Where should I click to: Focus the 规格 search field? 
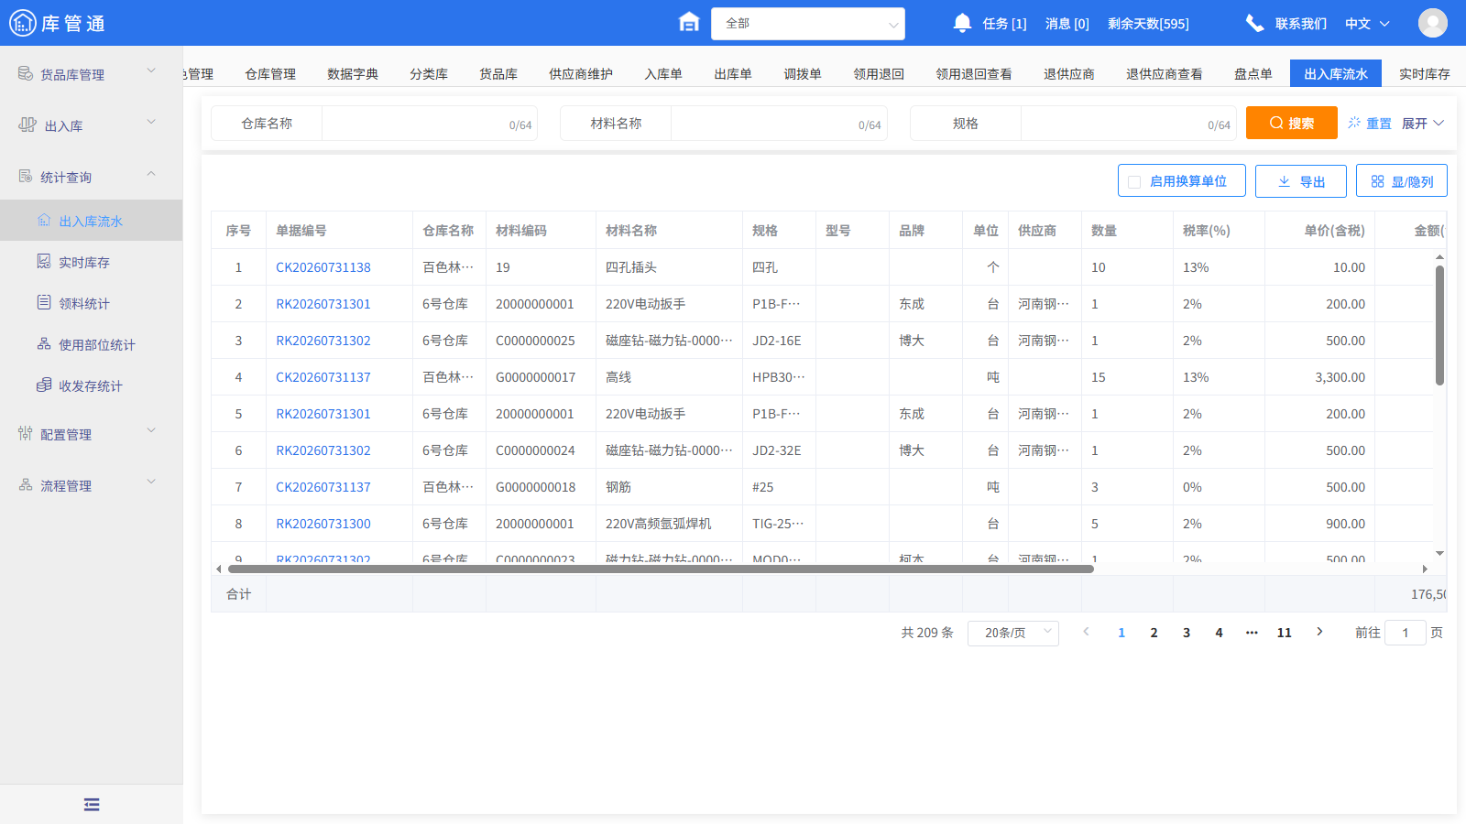coord(1128,124)
